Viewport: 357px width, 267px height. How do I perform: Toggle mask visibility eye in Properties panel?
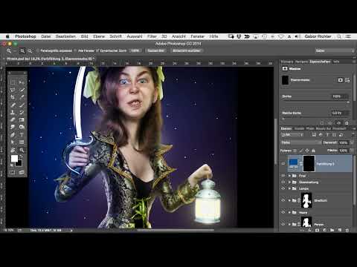[x=338, y=123]
